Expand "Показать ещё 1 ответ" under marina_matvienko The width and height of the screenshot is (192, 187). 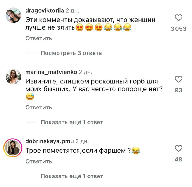[x=72, y=122]
